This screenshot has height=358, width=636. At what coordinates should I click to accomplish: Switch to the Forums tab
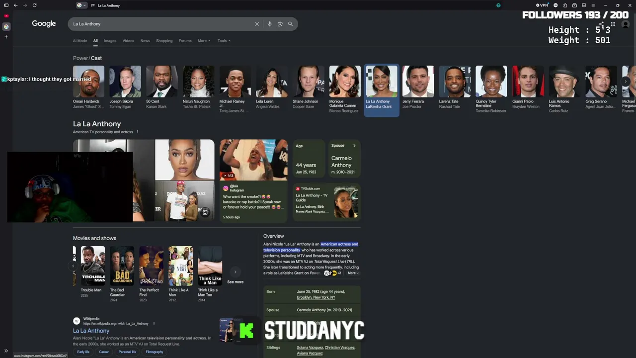[185, 41]
